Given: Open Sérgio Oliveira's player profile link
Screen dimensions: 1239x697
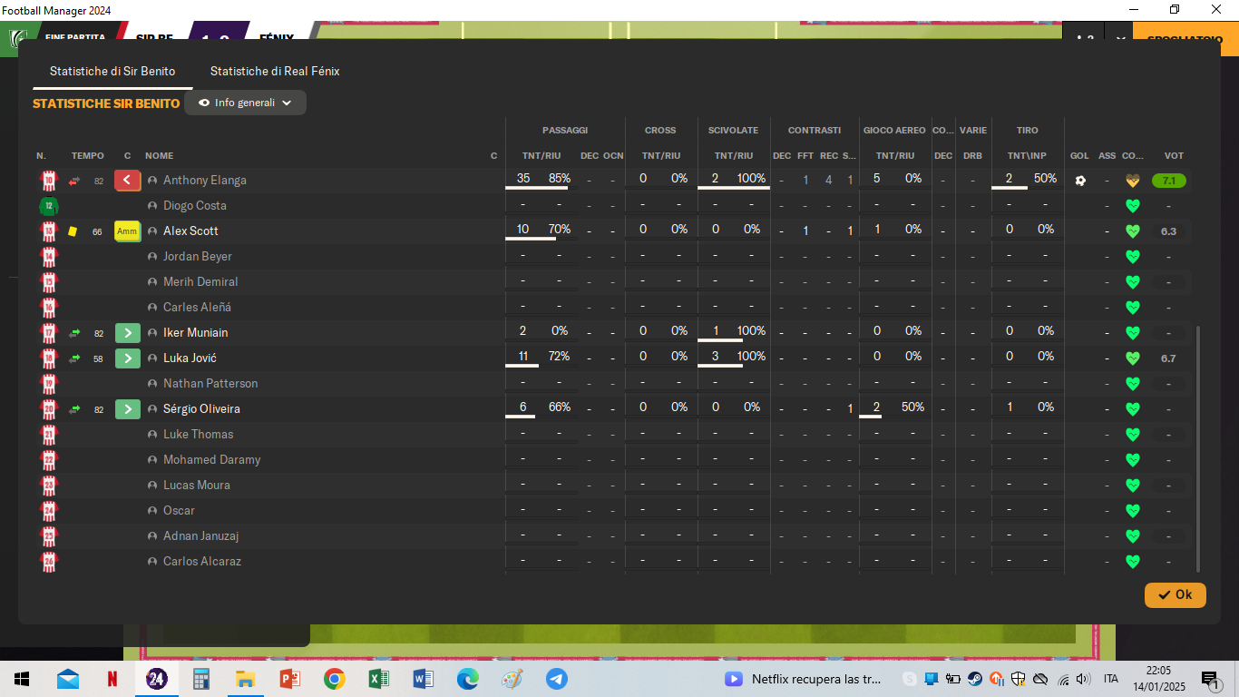Looking at the screenshot, I should click(201, 409).
